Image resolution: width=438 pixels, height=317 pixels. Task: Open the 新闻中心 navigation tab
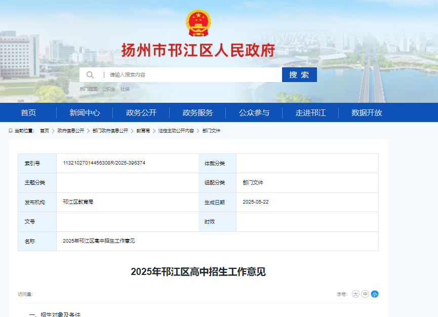click(x=85, y=112)
